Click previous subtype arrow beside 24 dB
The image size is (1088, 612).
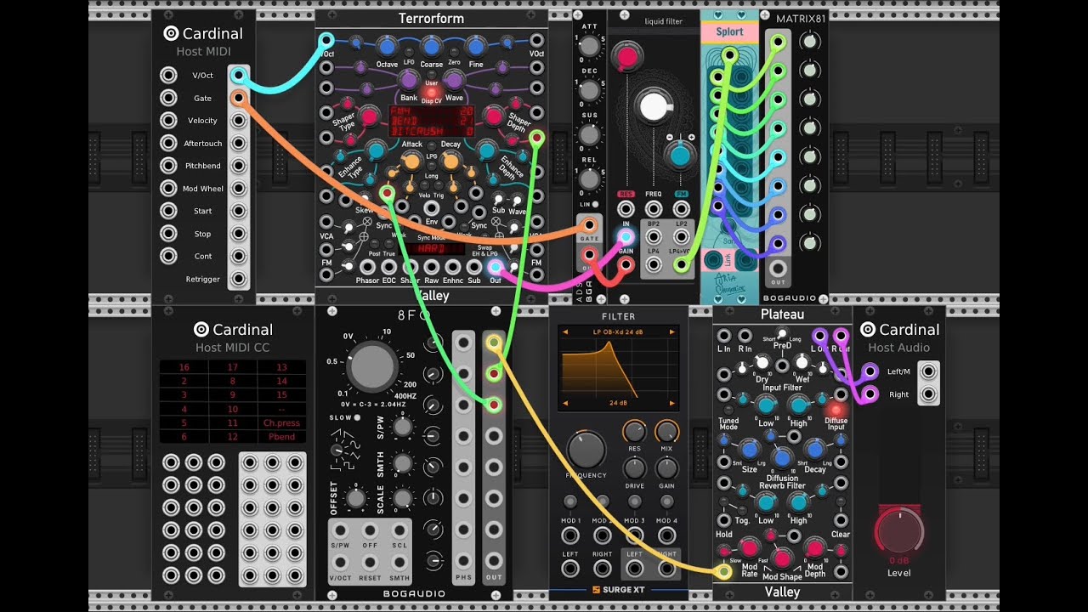tap(564, 404)
